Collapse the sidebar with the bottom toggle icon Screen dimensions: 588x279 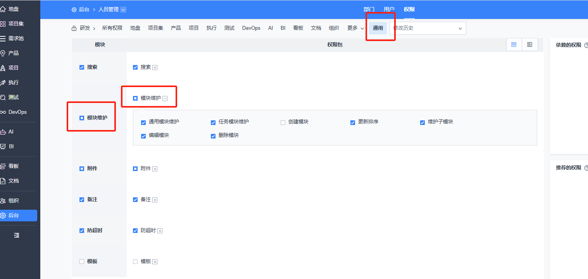pos(17,235)
